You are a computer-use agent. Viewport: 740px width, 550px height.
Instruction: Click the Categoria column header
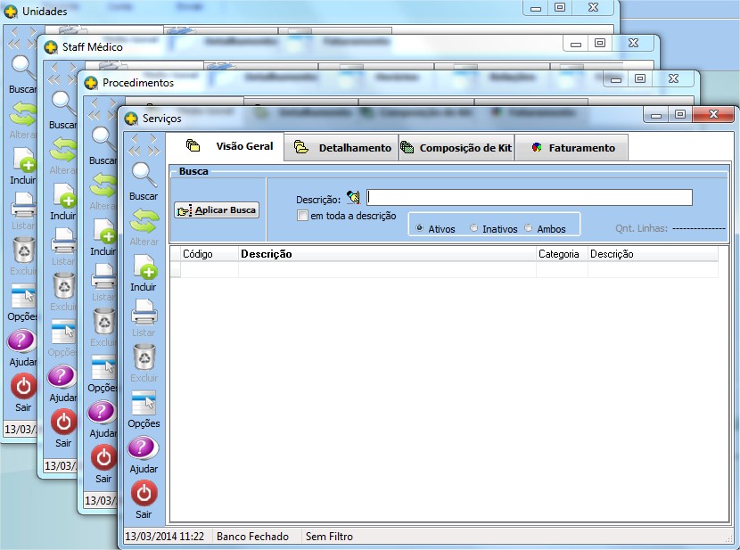[559, 254]
